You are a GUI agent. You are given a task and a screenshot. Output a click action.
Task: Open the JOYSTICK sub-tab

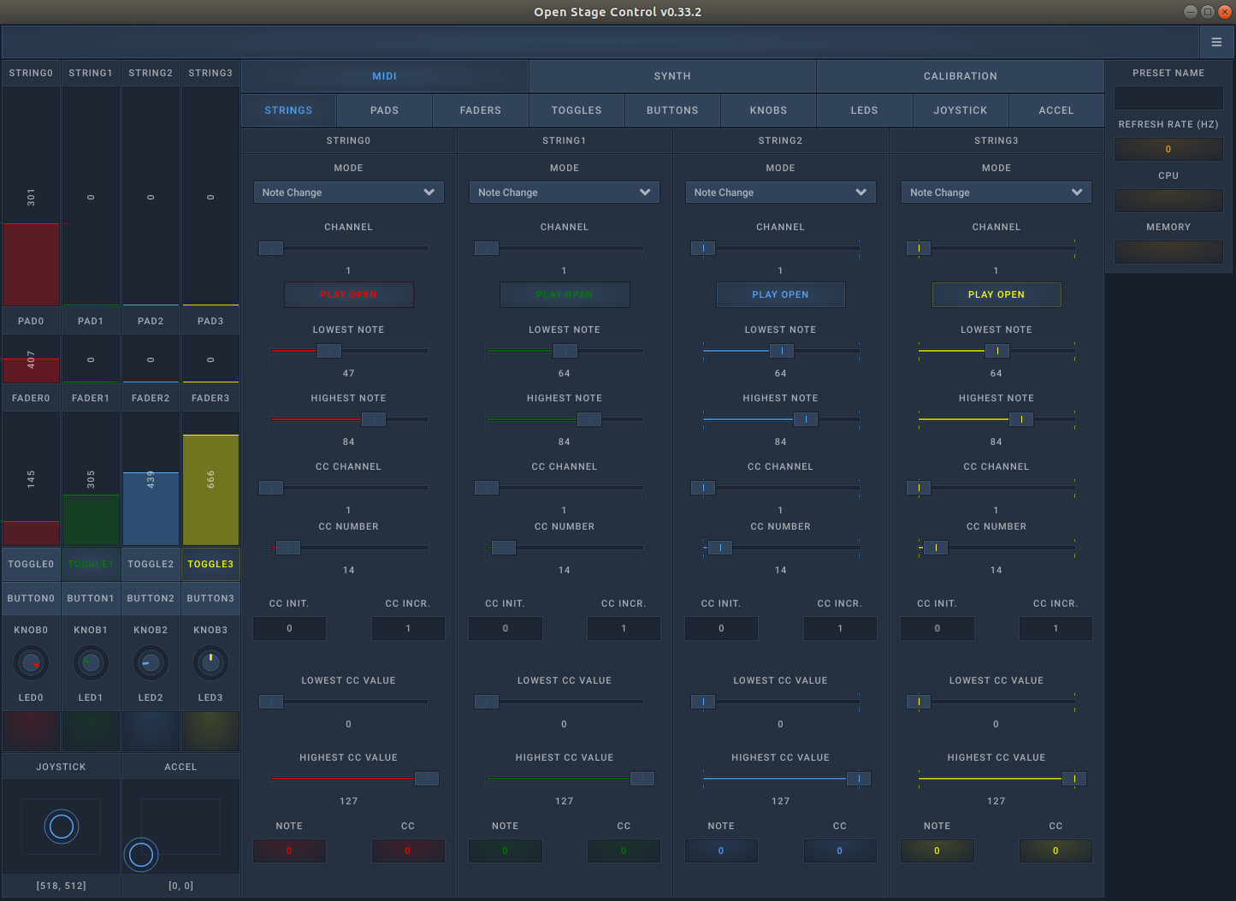[961, 110]
